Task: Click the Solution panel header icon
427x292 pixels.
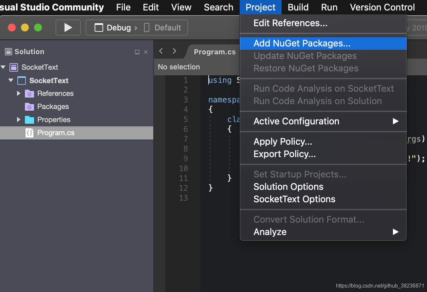Action: pyautogui.click(x=9, y=51)
